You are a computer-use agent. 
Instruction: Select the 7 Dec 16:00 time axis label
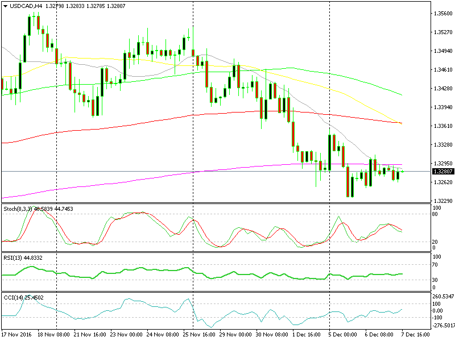[416, 335]
